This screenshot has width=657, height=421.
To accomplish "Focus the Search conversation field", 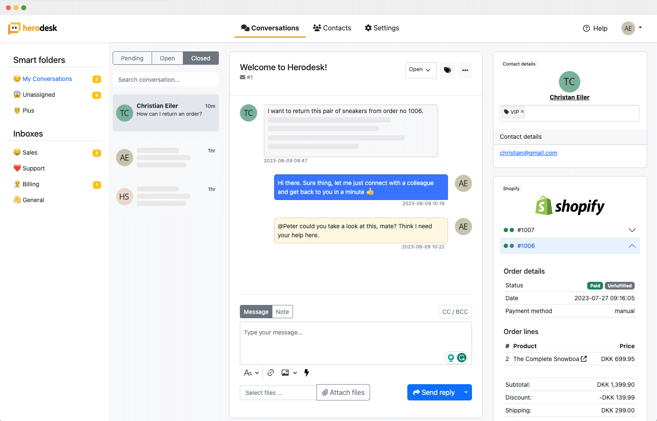I will click(x=166, y=80).
